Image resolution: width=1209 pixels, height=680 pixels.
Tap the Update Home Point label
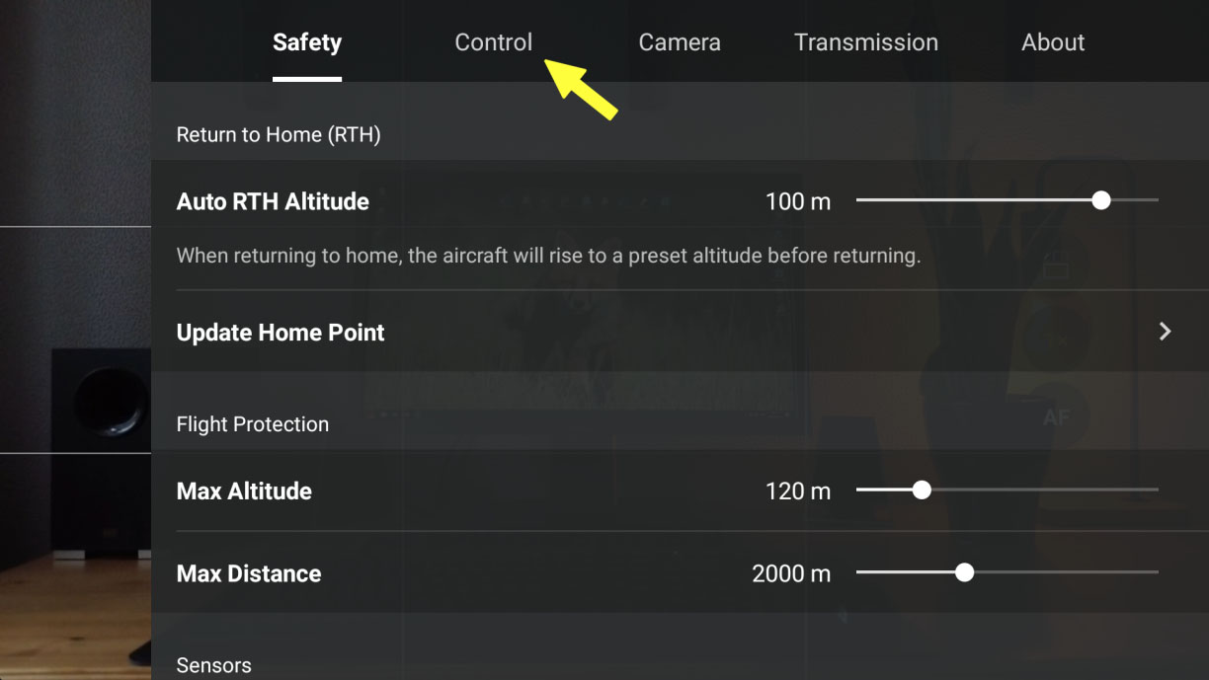tap(281, 333)
